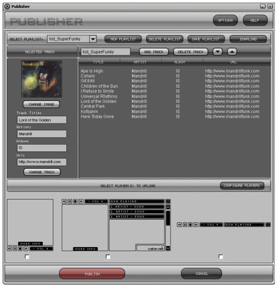Screen dimensions: 276x285
Task: Select the track 'I Refuse to Smile'
Action: pos(97,91)
